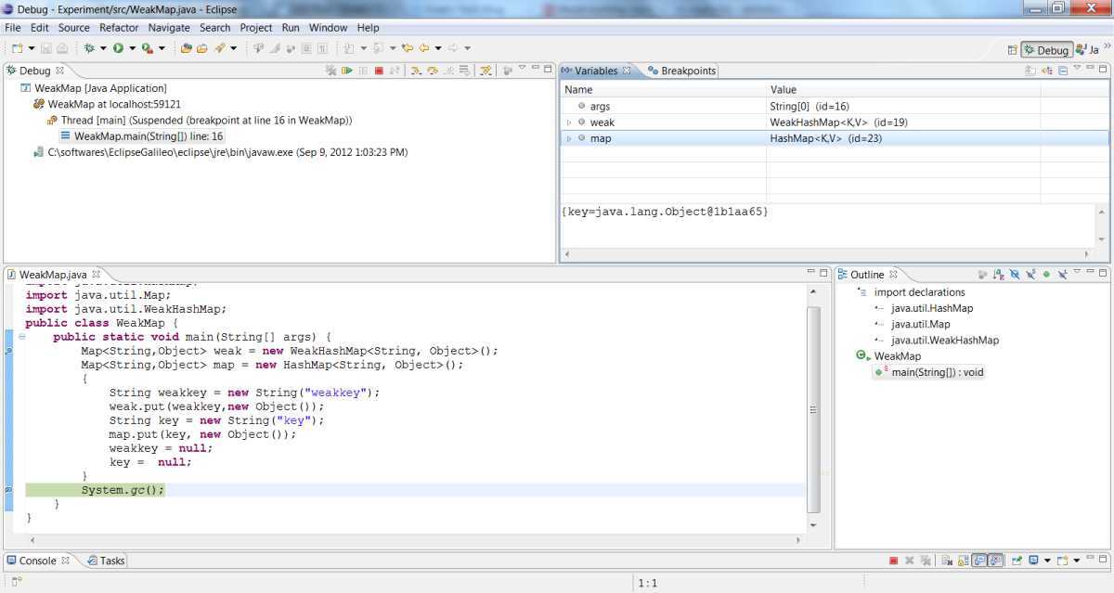The width and height of the screenshot is (1114, 593).
Task: Toggle Hide Static Members in Outline
Action: 1030,275
